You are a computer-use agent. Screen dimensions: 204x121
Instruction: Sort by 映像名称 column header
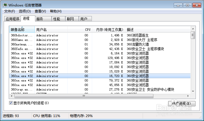point(22,30)
